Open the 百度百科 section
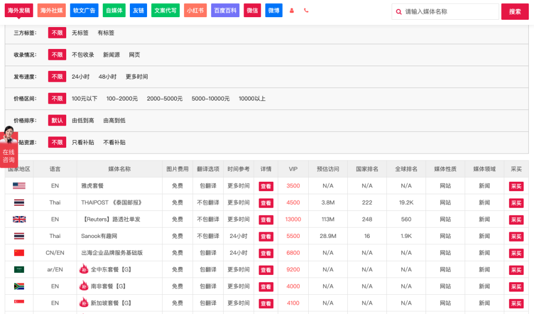The width and height of the screenshot is (534, 314). point(225,10)
